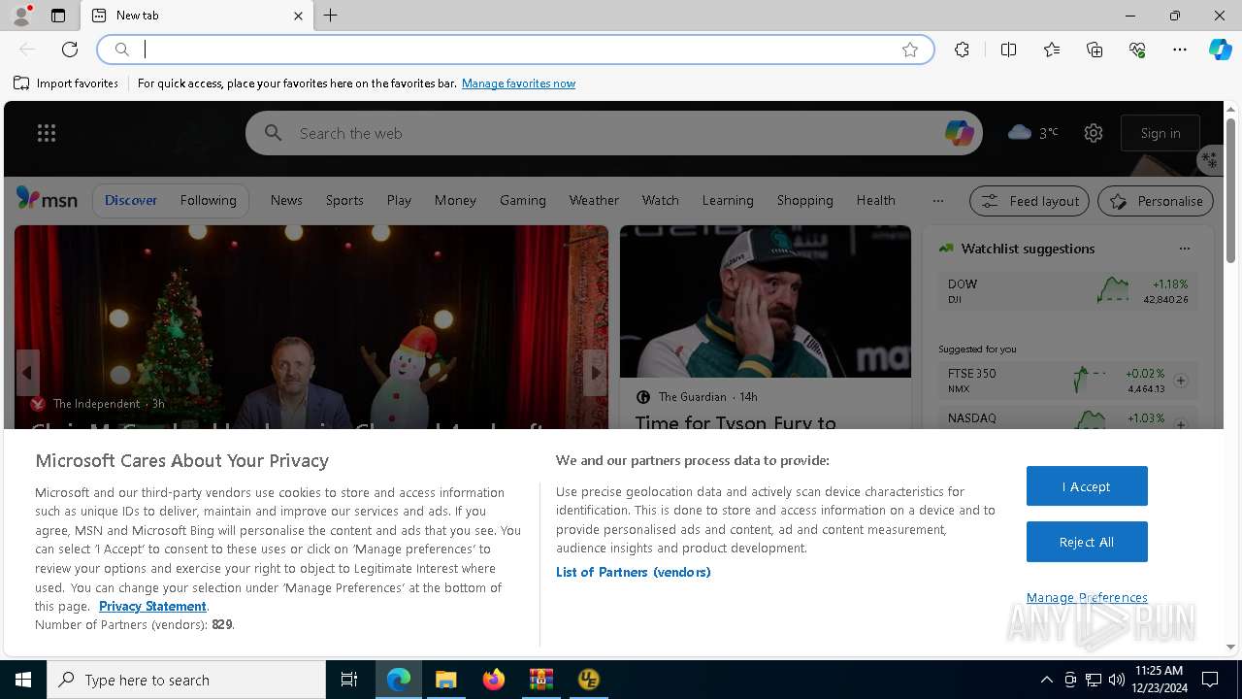This screenshot has height=699, width=1242.
Task: Add NASDAQ to watchlist
Action: click(x=1181, y=424)
